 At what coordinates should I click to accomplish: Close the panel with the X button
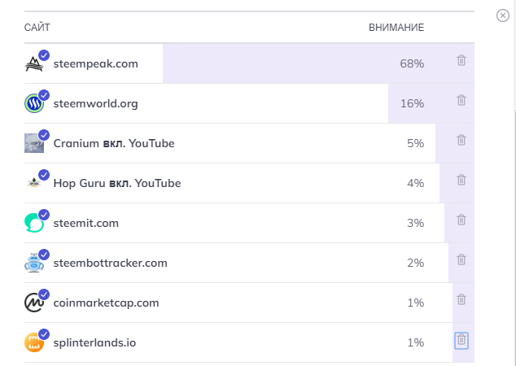[502, 15]
